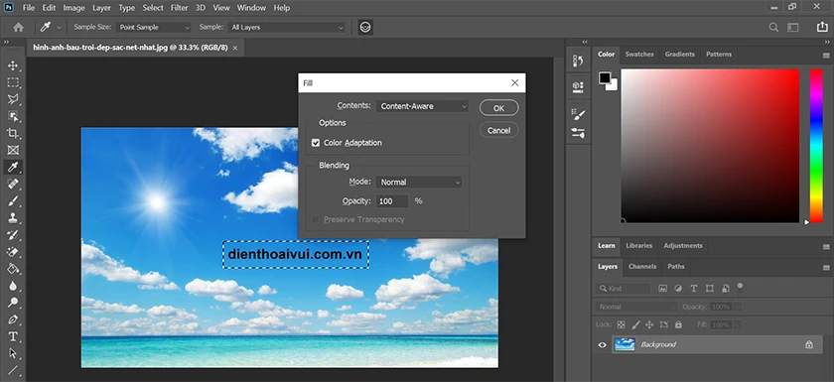Open the Sample All Layers dropdown
This screenshot has height=382, width=834.
pyautogui.click(x=287, y=27)
